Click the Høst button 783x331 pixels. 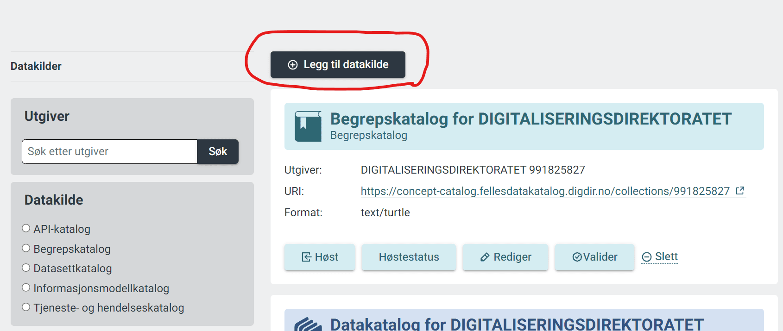point(320,257)
